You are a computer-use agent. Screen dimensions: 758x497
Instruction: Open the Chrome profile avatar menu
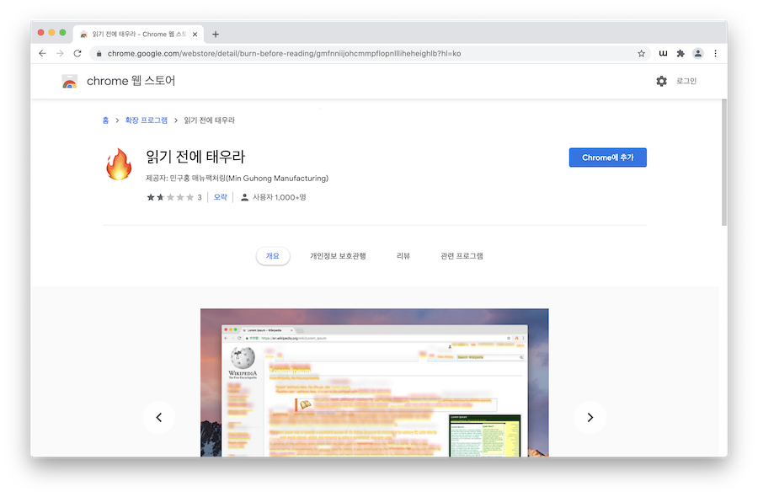point(697,54)
